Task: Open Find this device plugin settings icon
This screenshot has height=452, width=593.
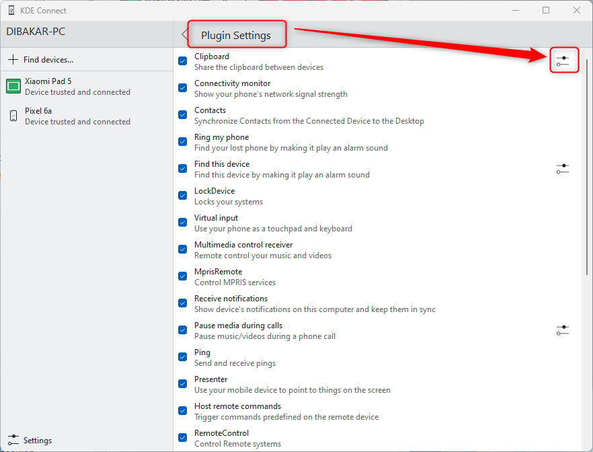Action: pos(563,169)
